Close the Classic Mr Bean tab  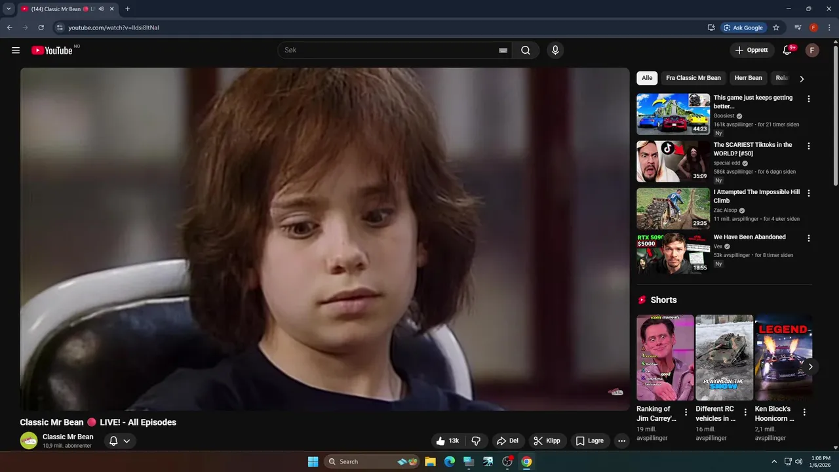(111, 9)
